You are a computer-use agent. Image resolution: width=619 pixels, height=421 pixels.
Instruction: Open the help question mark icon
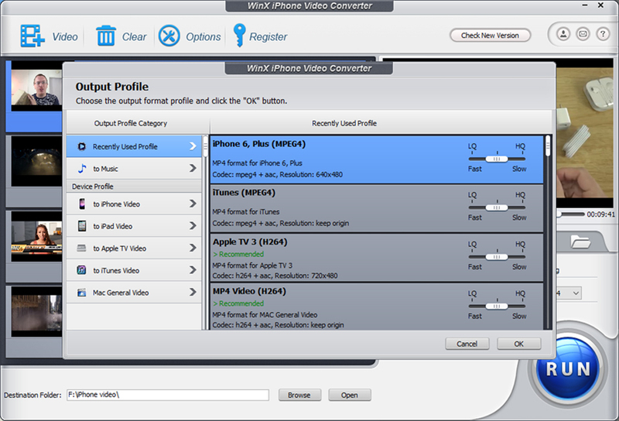[x=603, y=34]
